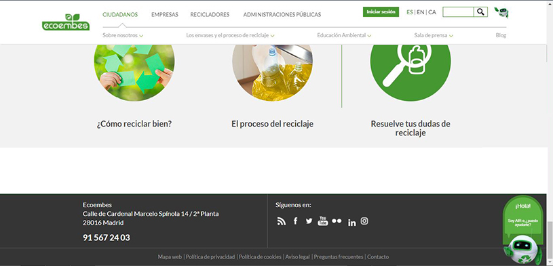Expand the Sobre nosotros dropdown

pyautogui.click(x=123, y=36)
